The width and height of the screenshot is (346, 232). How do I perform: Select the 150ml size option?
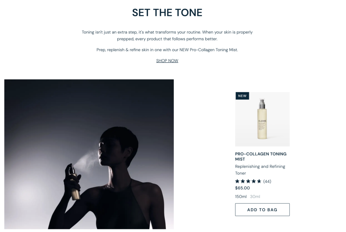coord(241,197)
